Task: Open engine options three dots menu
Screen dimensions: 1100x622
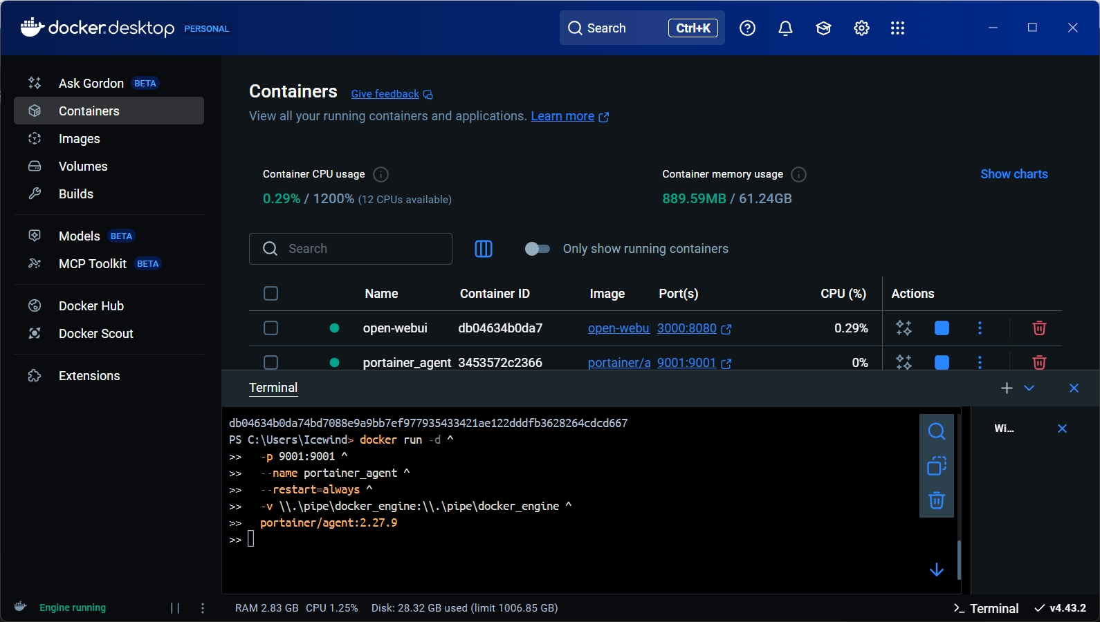Action: tap(202, 608)
